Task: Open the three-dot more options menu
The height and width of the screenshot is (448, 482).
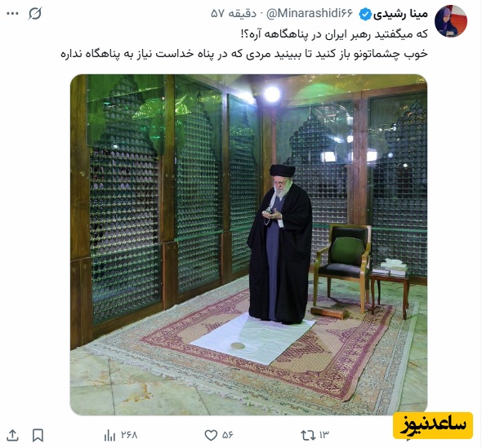Action: (12, 14)
